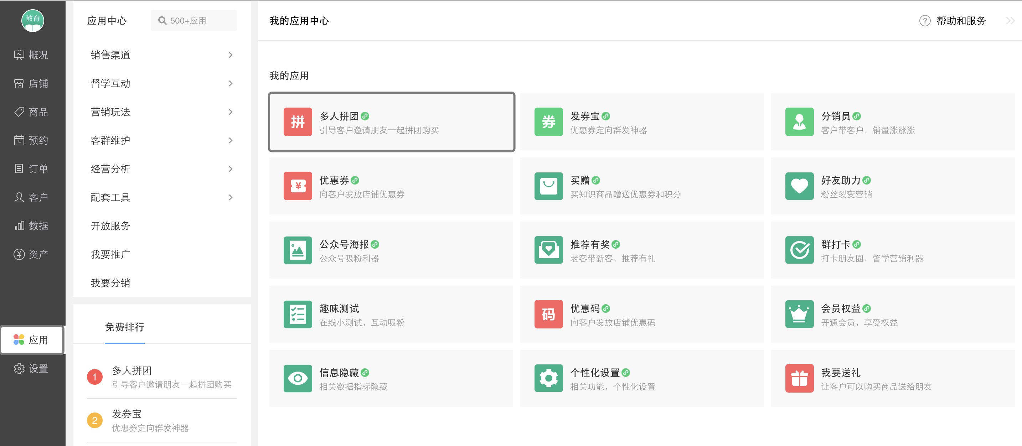Screen dimensions: 1022x446
Task: Click the 应用中心 heading
Action: coord(107,21)
